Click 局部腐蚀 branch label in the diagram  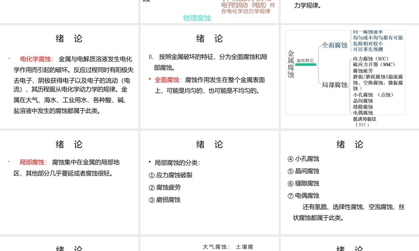tap(334, 85)
